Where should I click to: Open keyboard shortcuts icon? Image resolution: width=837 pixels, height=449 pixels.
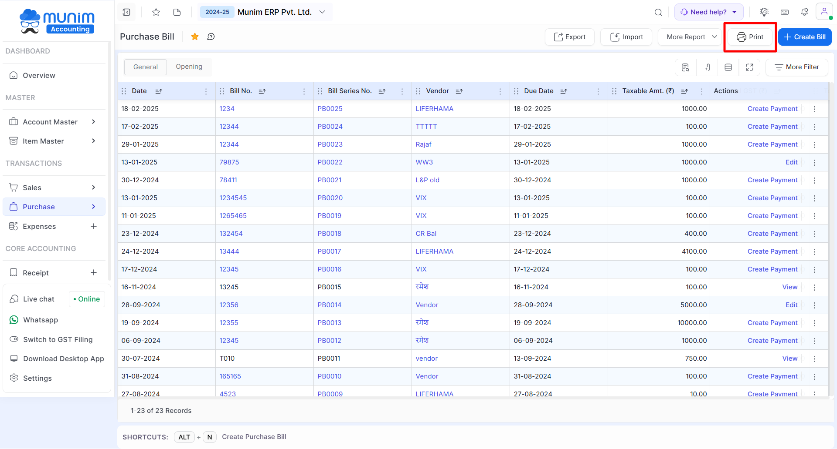click(785, 12)
